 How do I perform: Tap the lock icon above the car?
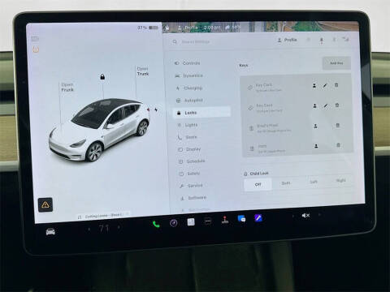tap(102, 77)
